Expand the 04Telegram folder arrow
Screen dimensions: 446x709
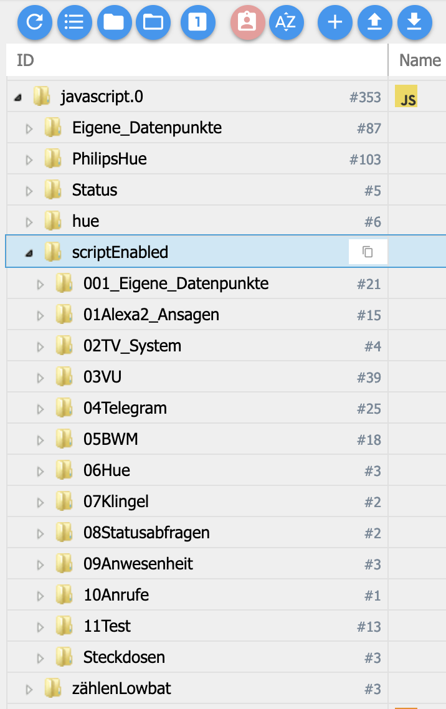tap(40, 409)
